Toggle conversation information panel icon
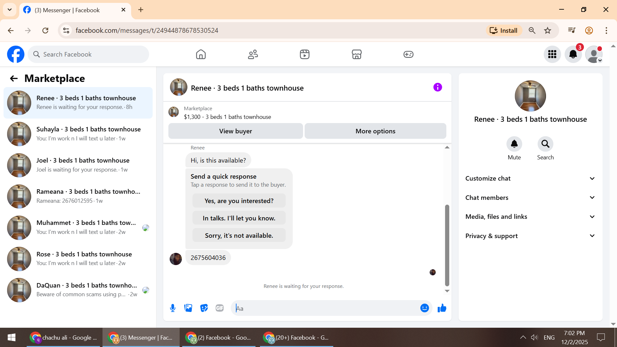 click(438, 87)
